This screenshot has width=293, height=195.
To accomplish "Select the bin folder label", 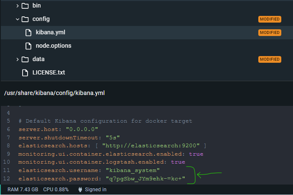I will click(x=37, y=5).
